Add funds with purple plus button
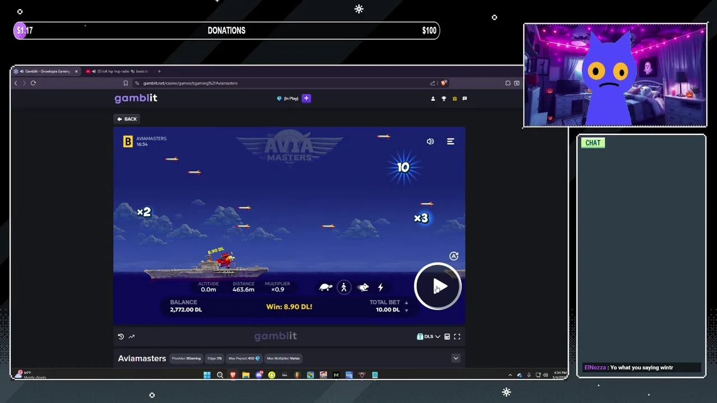This screenshot has height=403, width=717. click(x=306, y=98)
